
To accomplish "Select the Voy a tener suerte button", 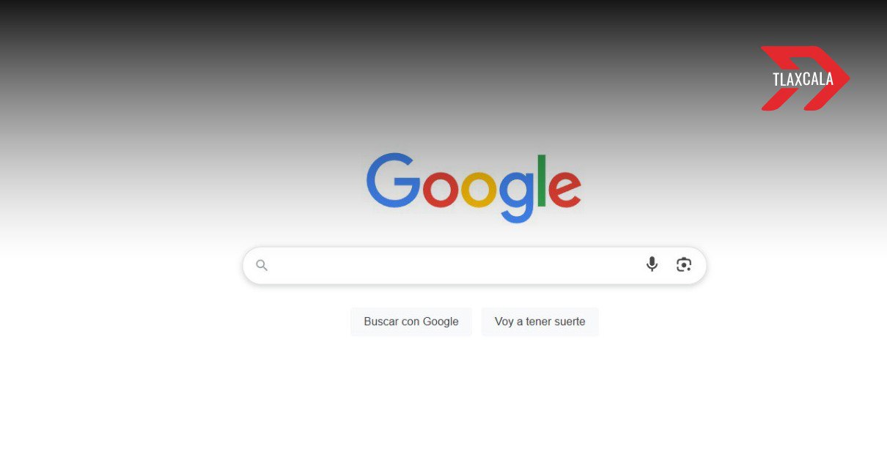I will (x=540, y=322).
